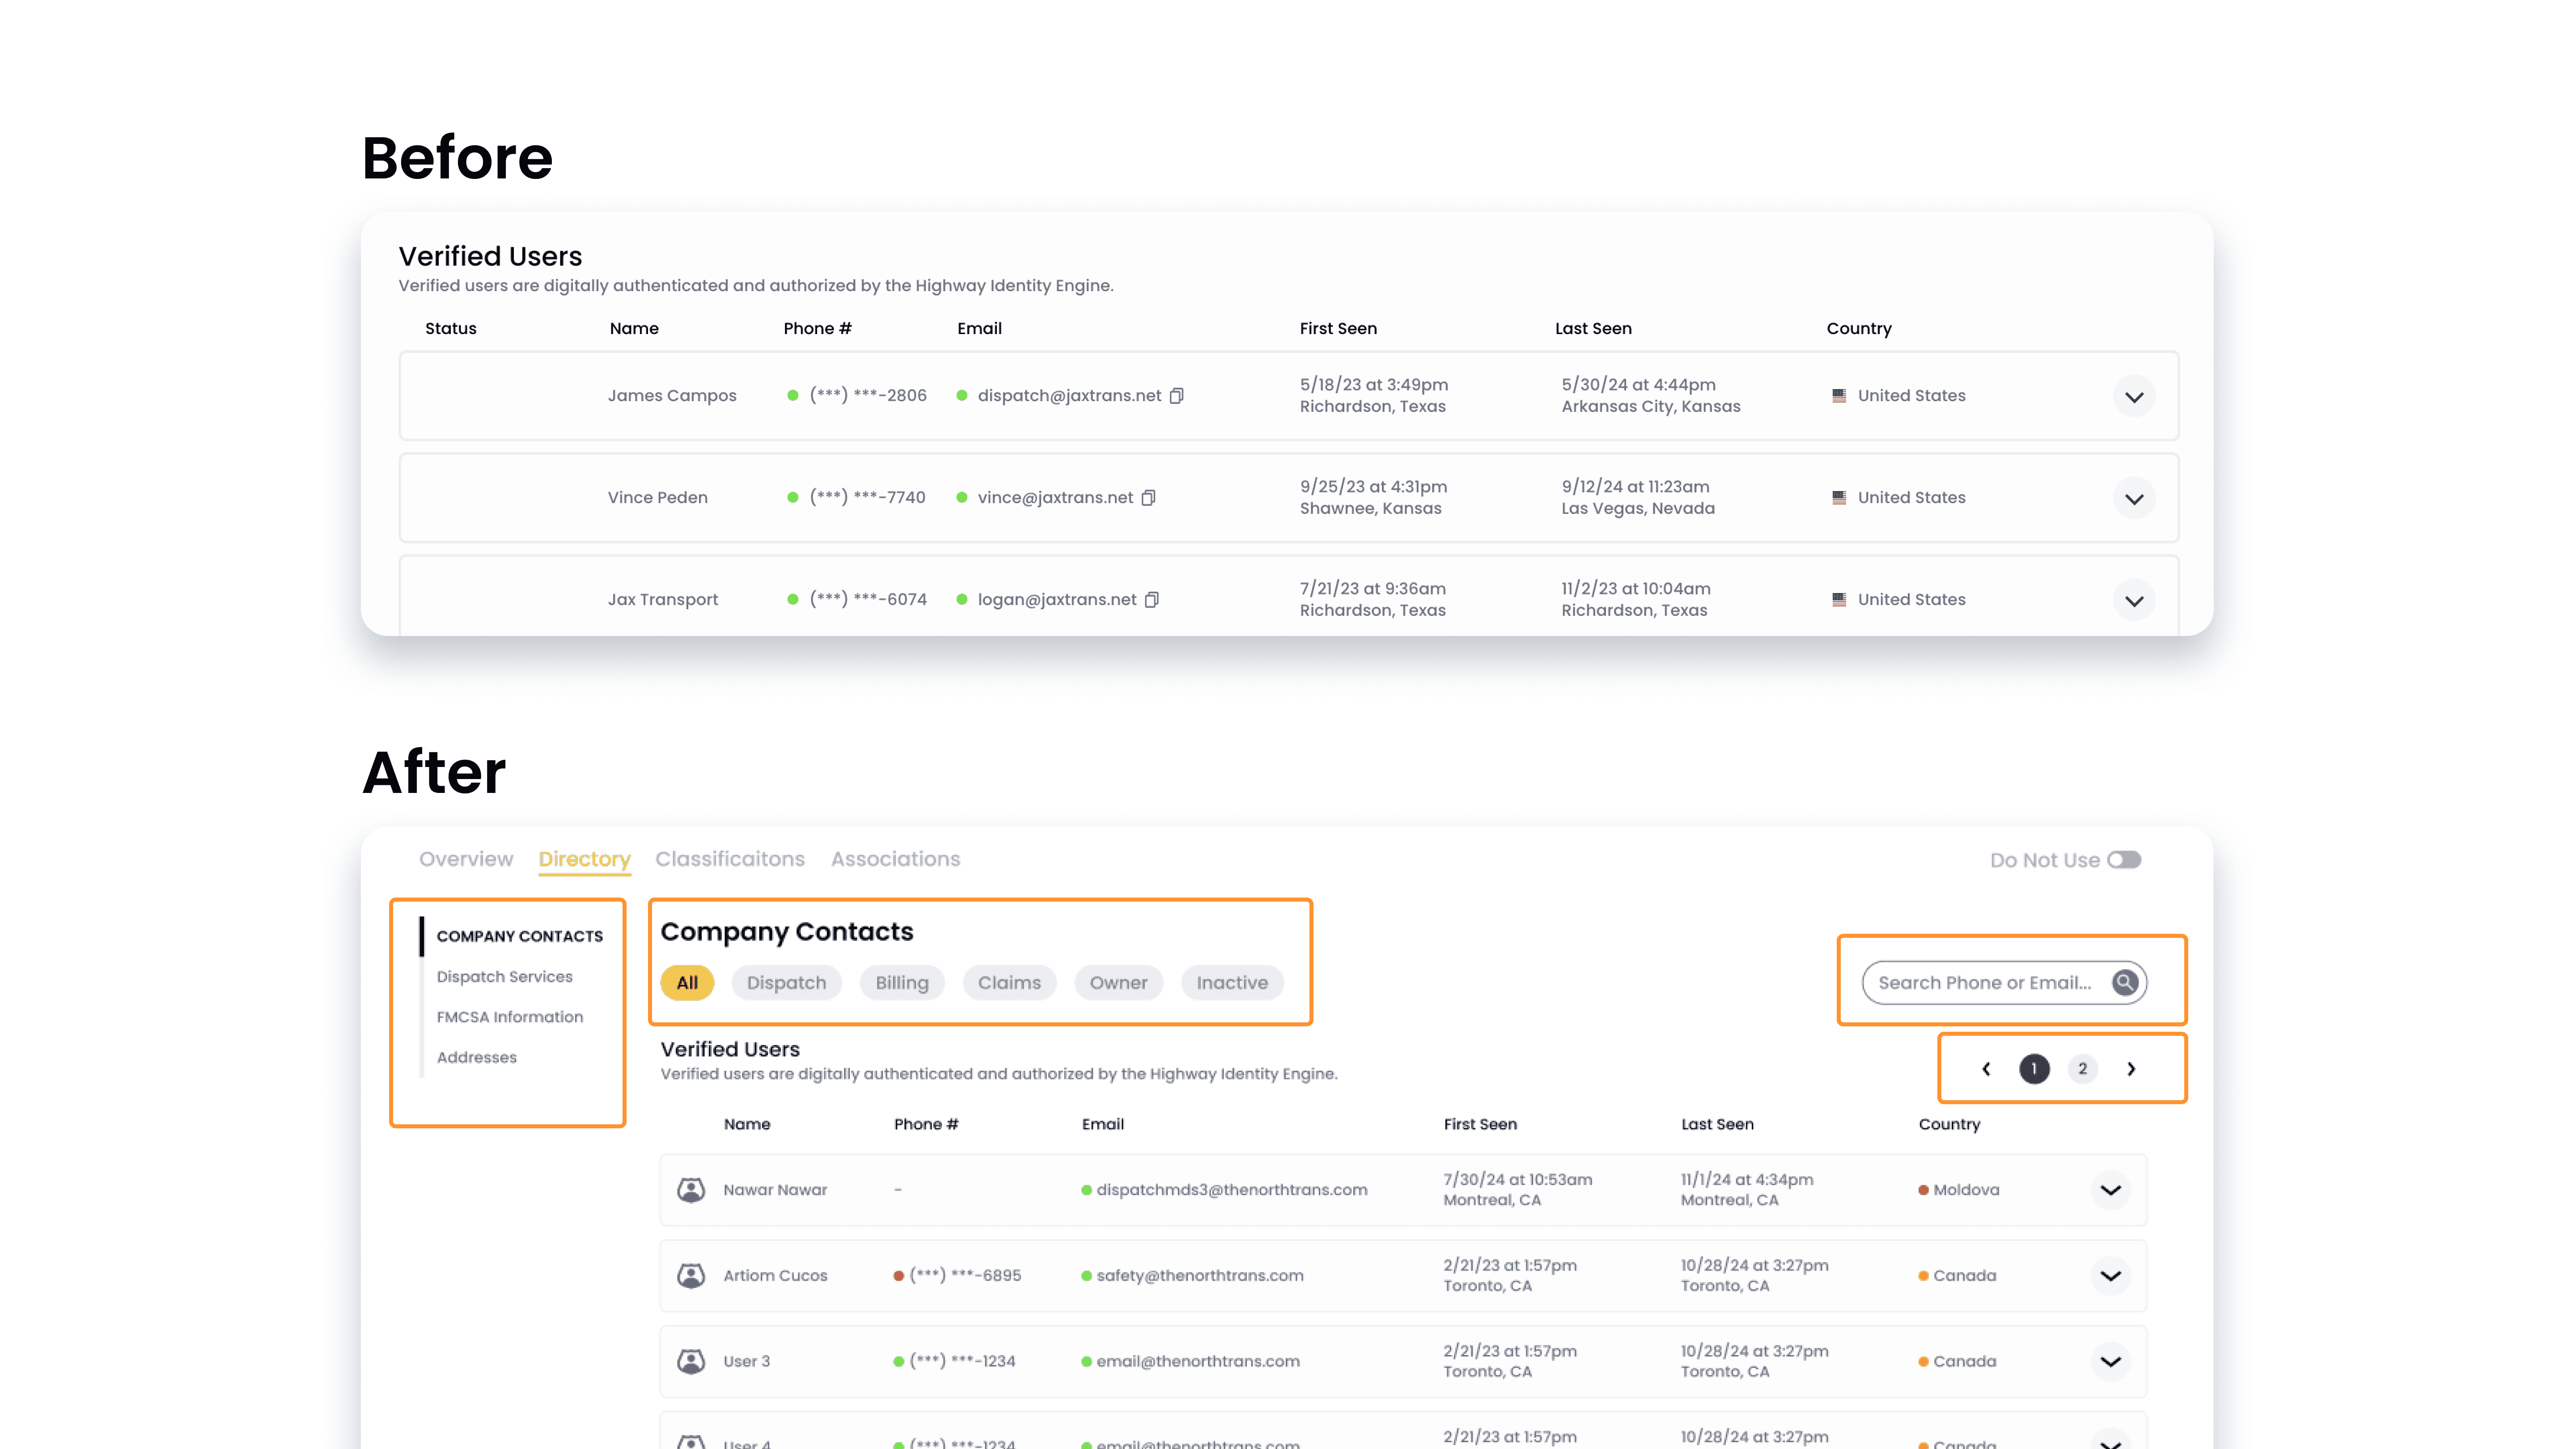This screenshot has height=1449, width=2576.
Task: Copy logan@jaxtrans.net using copy icon
Action: pyautogui.click(x=1152, y=600)
